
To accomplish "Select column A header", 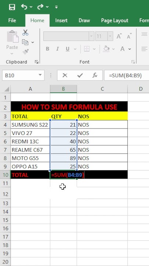I will 31,89.
